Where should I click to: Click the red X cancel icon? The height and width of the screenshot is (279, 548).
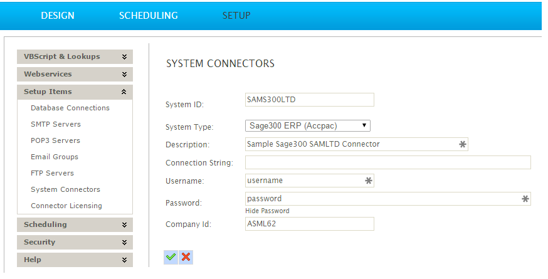click(186, 257)
